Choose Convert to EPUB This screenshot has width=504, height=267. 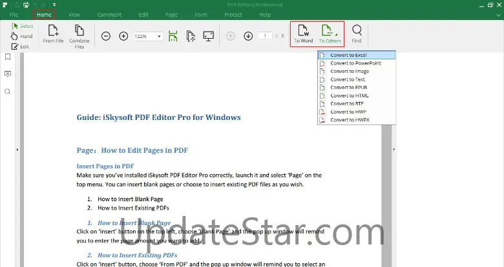[357, 87]
